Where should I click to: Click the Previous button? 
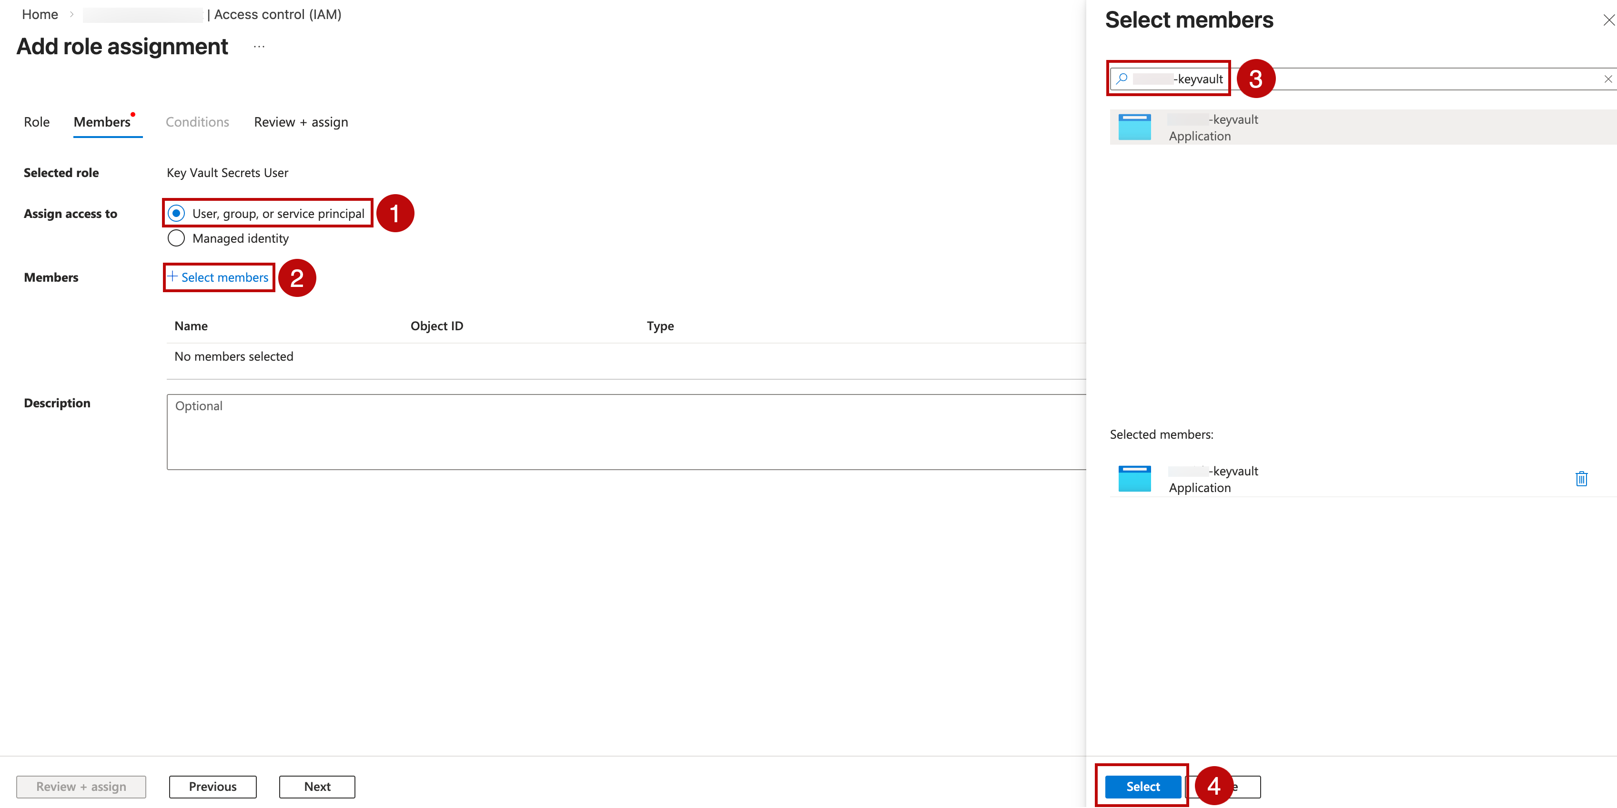(212, 787)
